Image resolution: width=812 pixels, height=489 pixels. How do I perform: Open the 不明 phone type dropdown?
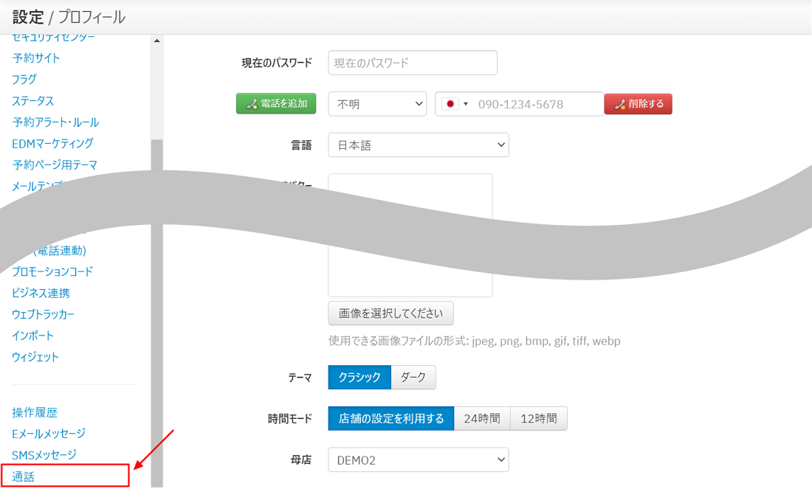pos(377,104)
